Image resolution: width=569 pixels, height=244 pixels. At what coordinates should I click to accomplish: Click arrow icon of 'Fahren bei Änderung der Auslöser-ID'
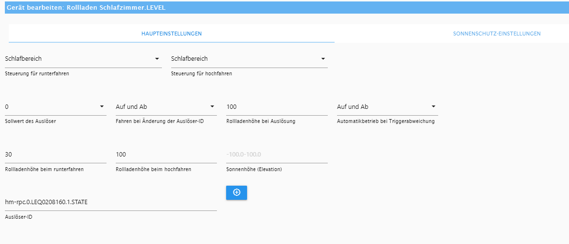tap(213, 106)
